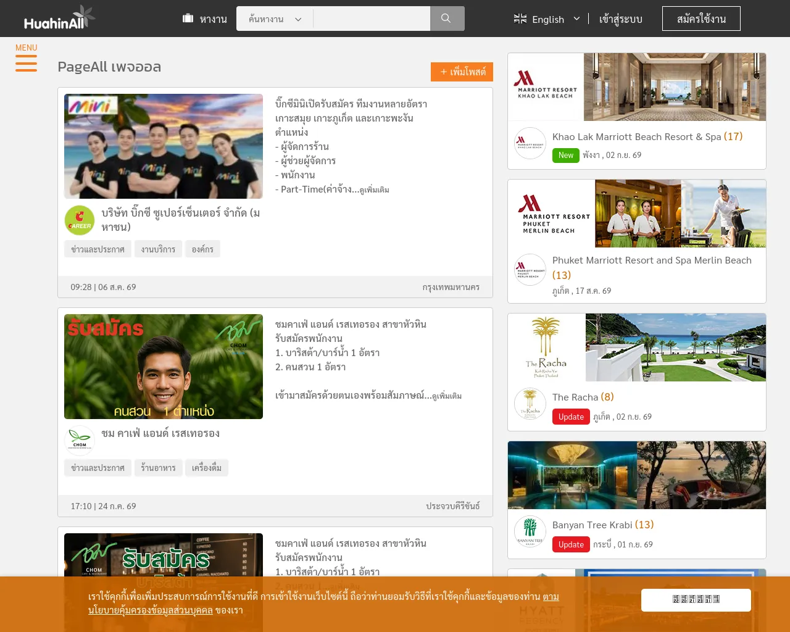Viewport: 790px width, 632px height.
Task: Expand ดูเพิ่มเติม in Big C post
Action: point(374,190)
